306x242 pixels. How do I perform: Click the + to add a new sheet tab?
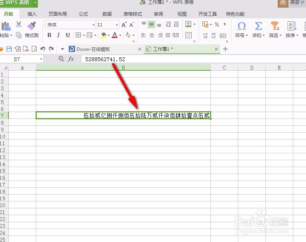(x=225, y=49)
